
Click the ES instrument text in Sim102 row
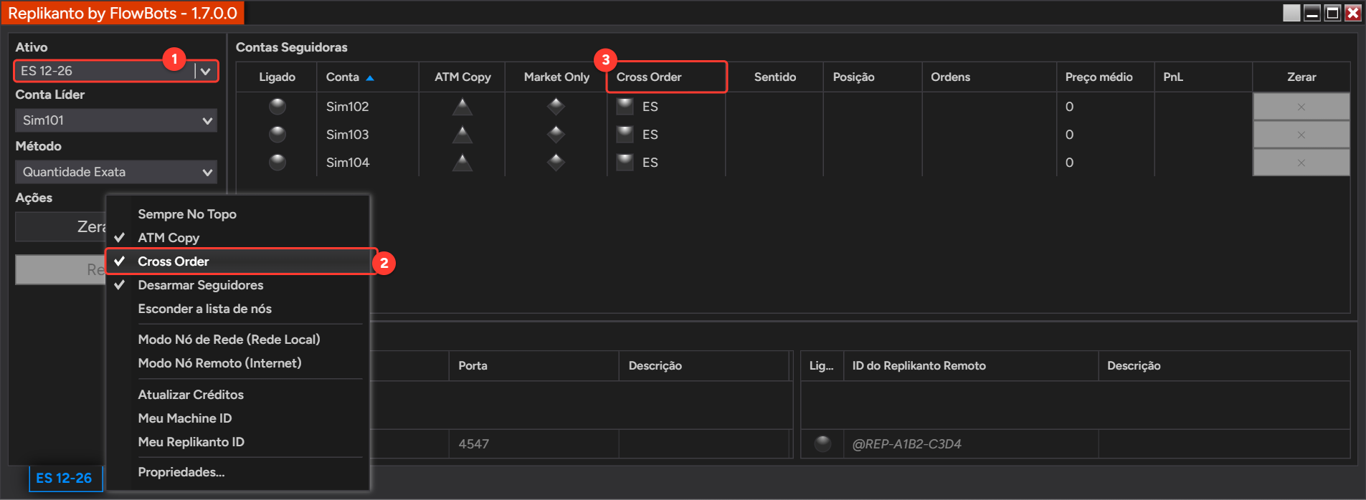click(650, 107)
